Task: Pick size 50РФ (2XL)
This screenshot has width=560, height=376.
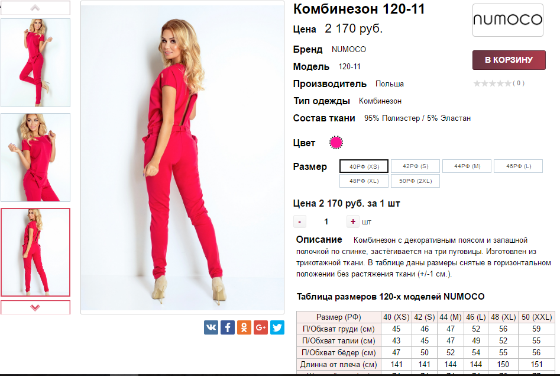Action: (x=415, y=181)
